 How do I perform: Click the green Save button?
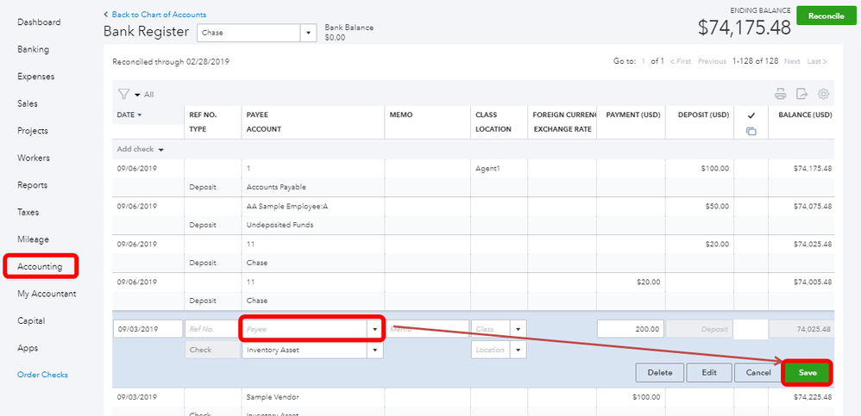[808, 372]
